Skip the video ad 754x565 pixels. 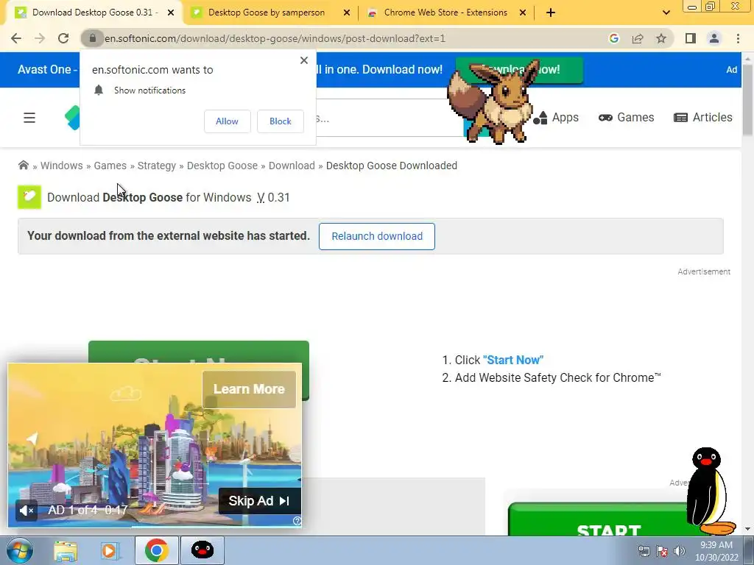click(260, 501)
